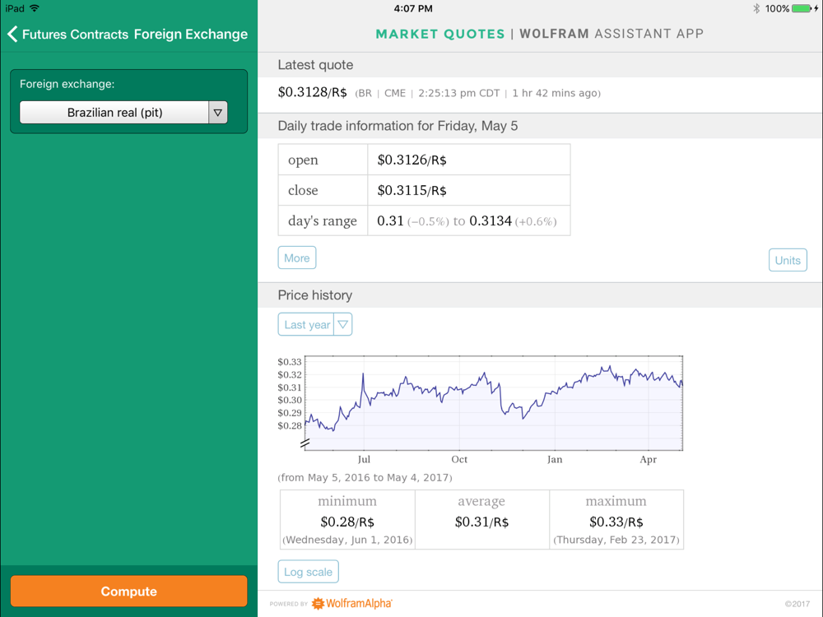
Task: Click the Foreign Exchange title text
Action: coord(191,34)
